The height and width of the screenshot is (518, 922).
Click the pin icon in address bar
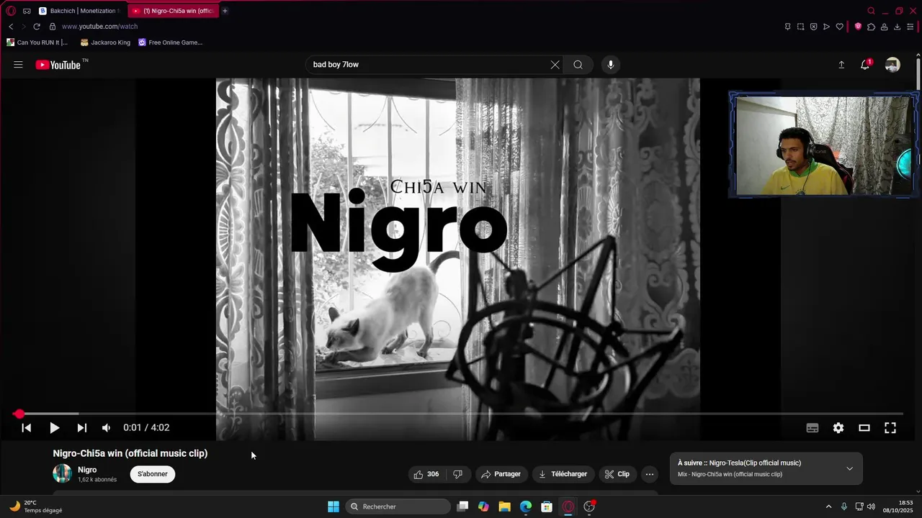click(787, 27)
